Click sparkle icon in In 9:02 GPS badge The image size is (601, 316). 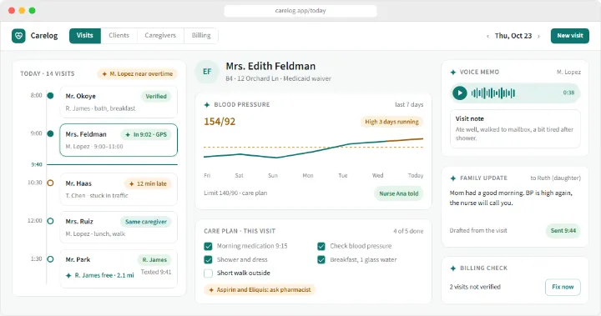[x=128, y=135]
